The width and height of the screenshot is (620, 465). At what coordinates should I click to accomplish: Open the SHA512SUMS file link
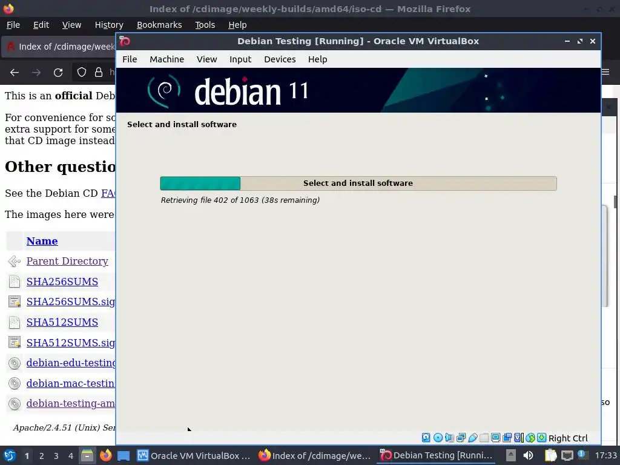click(62, 322)
